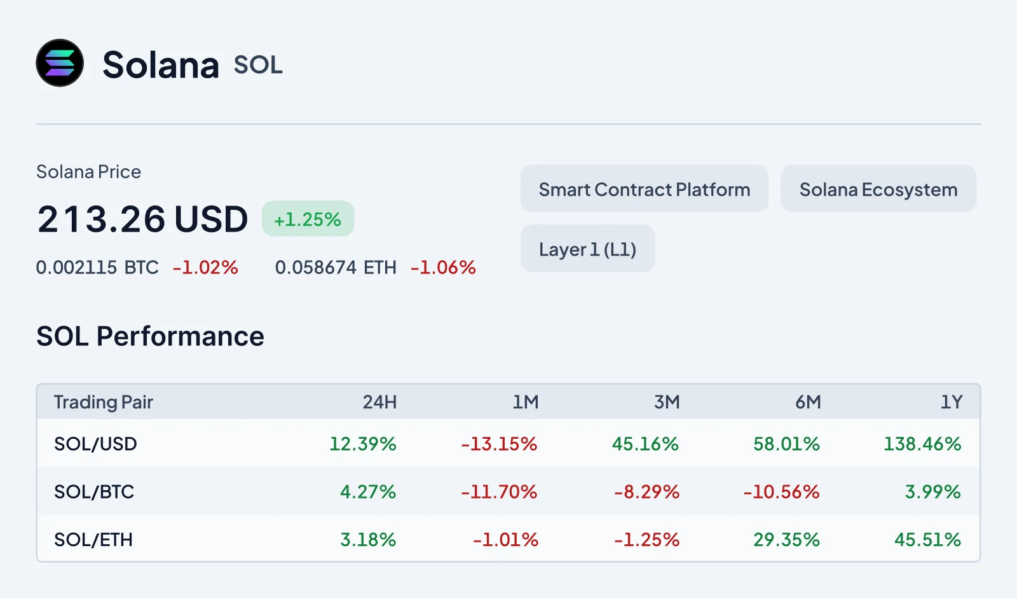The image size is (1017, 599).
Task: Click the 3.99% SOL/BTC 1Y value
Action: (932, 492)
